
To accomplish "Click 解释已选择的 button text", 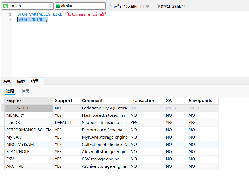I will 173,6.
